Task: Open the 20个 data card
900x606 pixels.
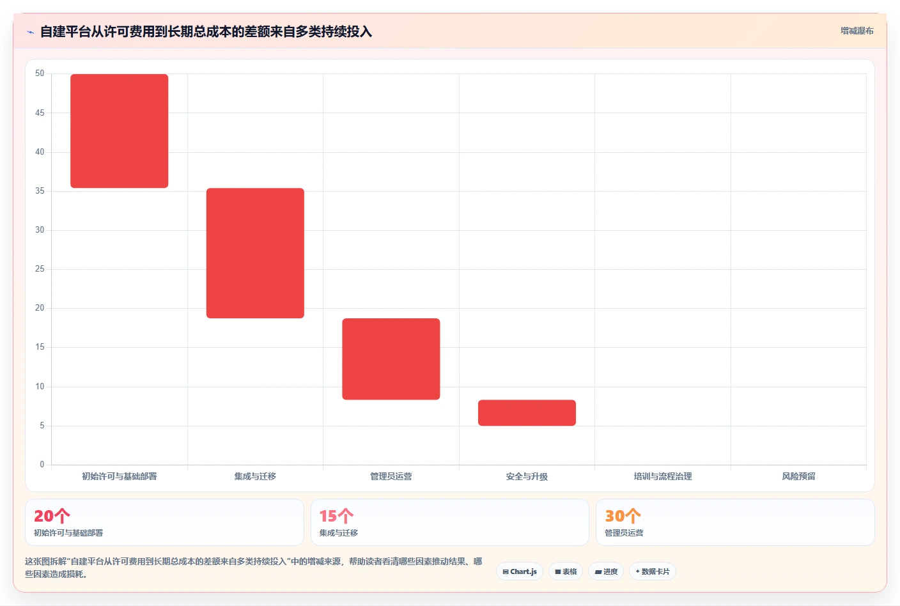Action: click(x=164, y=522)
